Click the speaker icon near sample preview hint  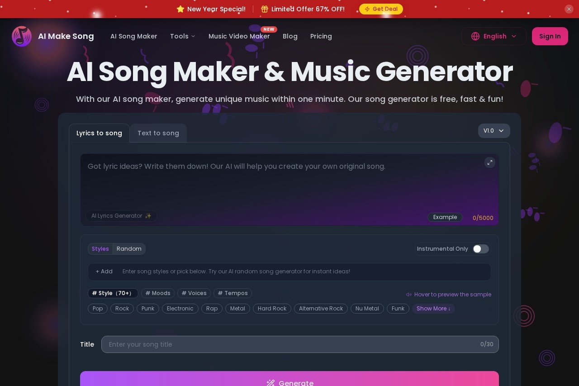click(x=409, y=295)
